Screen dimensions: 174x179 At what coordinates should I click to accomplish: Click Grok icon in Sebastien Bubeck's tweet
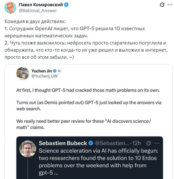pos(148,143)
